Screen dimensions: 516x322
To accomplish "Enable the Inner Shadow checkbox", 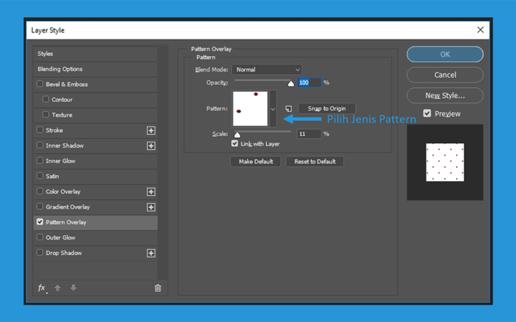I will click(40, 145).
